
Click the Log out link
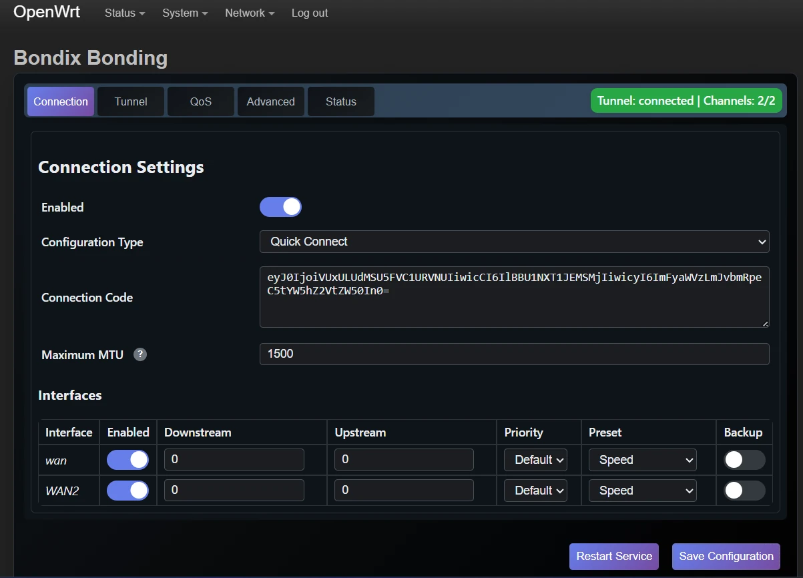310,13
